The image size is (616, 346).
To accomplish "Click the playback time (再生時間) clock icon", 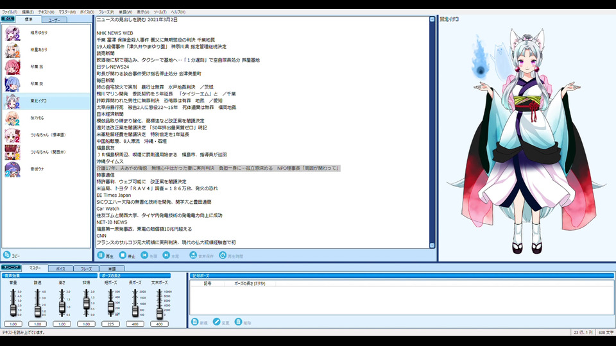I will click(223, 255).
